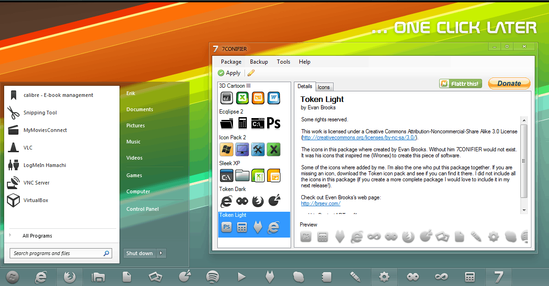549x286 pixels.
Task: Click the Token Dark Firefox icon
Action: pyautogui.click(x=258, y=201)
